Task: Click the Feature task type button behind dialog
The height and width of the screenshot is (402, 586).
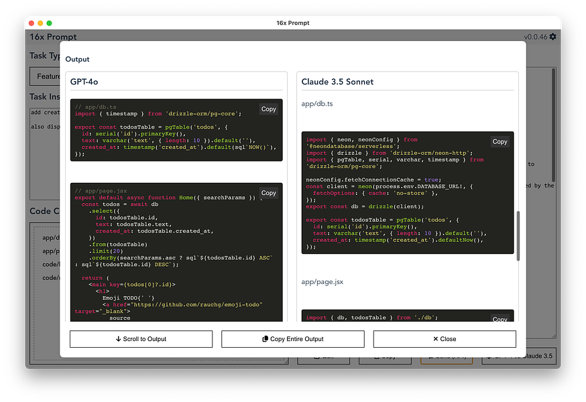Action: [x=45, y=76]
